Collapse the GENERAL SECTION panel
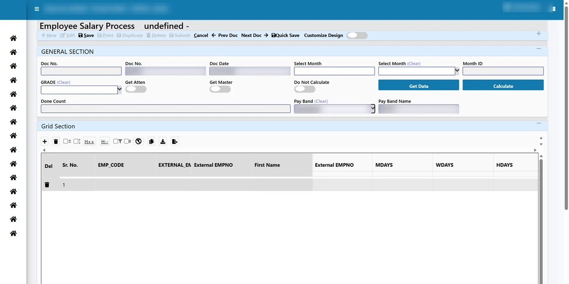This screenshot has height=284, width=569. pos(539,49)
